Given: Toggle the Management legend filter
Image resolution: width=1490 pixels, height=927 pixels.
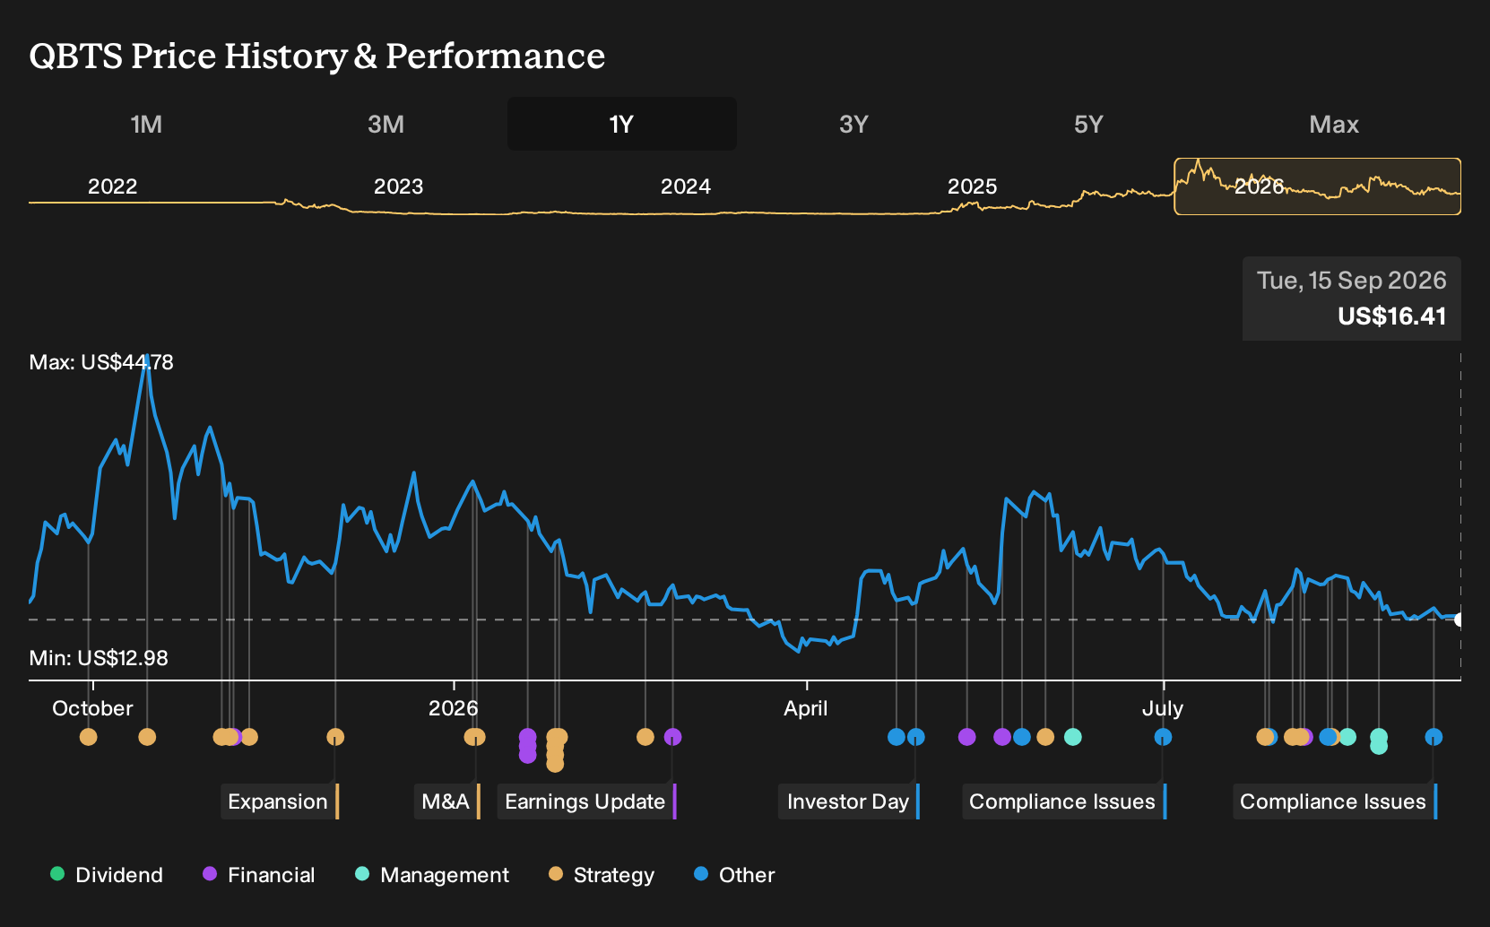Looking at the screenshot, I should tap(432, 875).
